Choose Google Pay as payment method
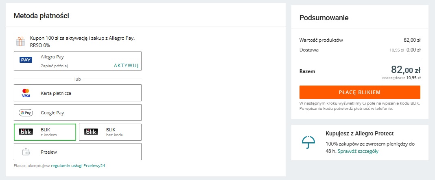The height and width of the screenshot is (180, 435). (77, 113)
